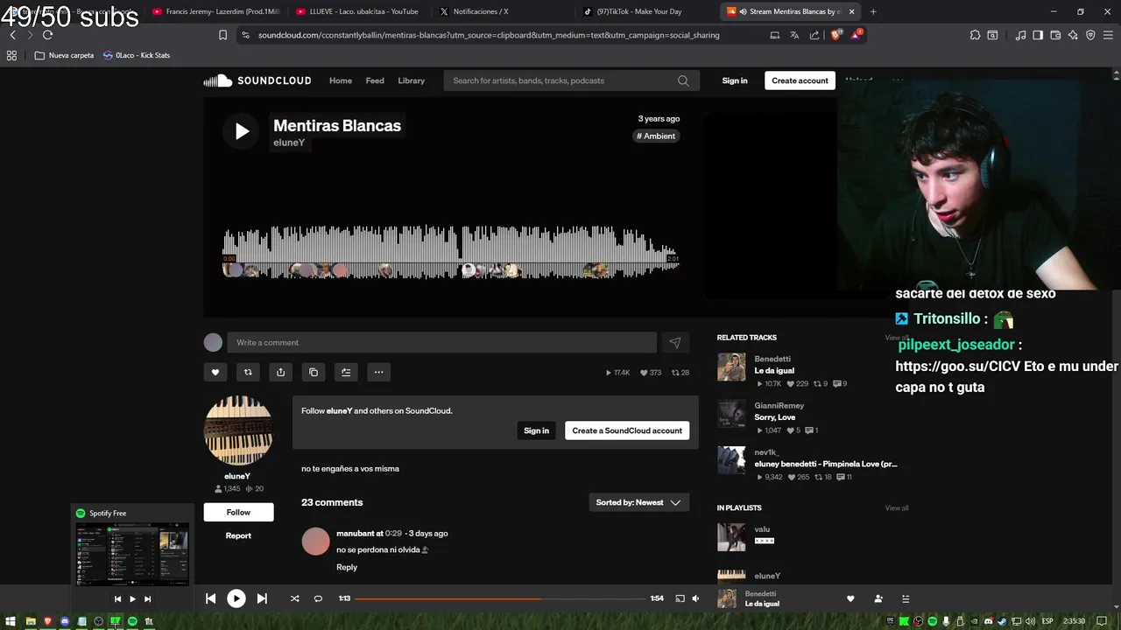Click the Ambient tag
1121x630 pixels.
656,136
